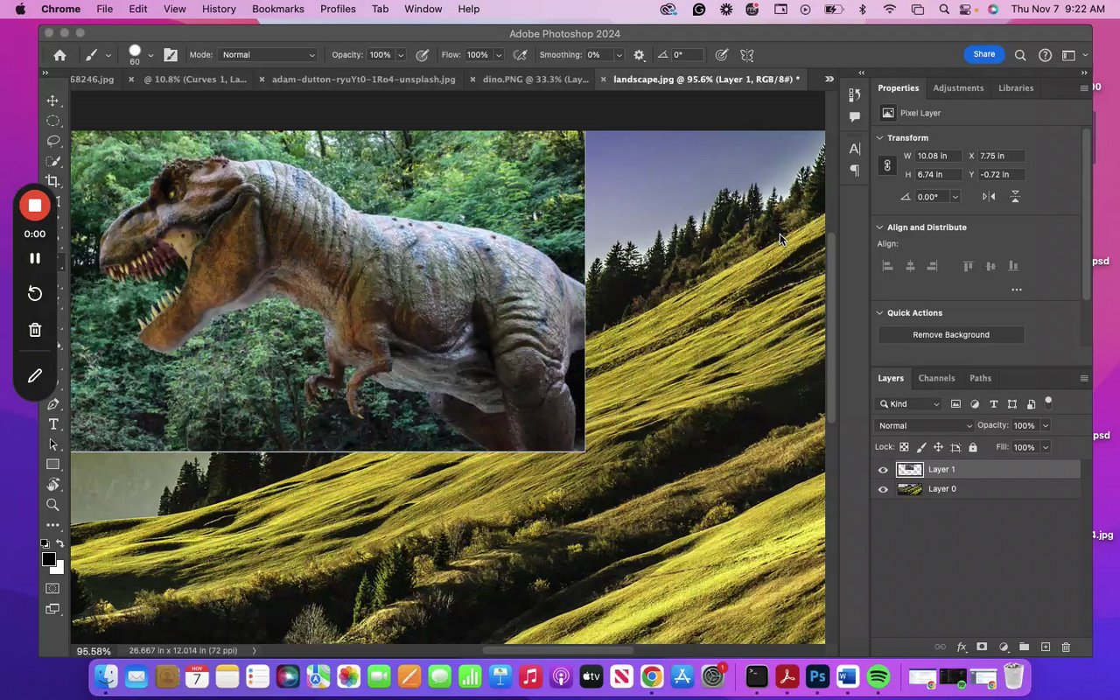The height and width of the screenshot is (700, 1120).
Task: Click the add layer mask icon
Action: (982, 647)
